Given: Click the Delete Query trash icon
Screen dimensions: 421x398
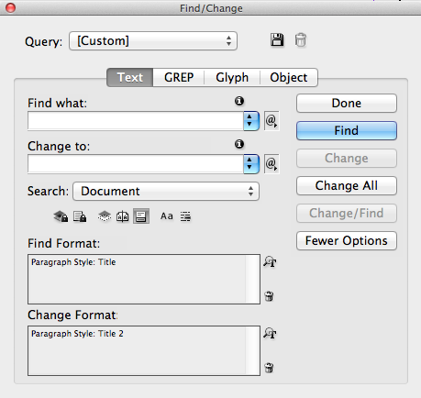Looking at the screenshot, I should point(301,40).
